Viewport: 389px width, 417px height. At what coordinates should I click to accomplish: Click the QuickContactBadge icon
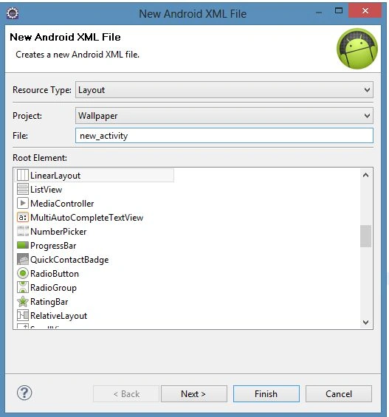tap(23, 259)
